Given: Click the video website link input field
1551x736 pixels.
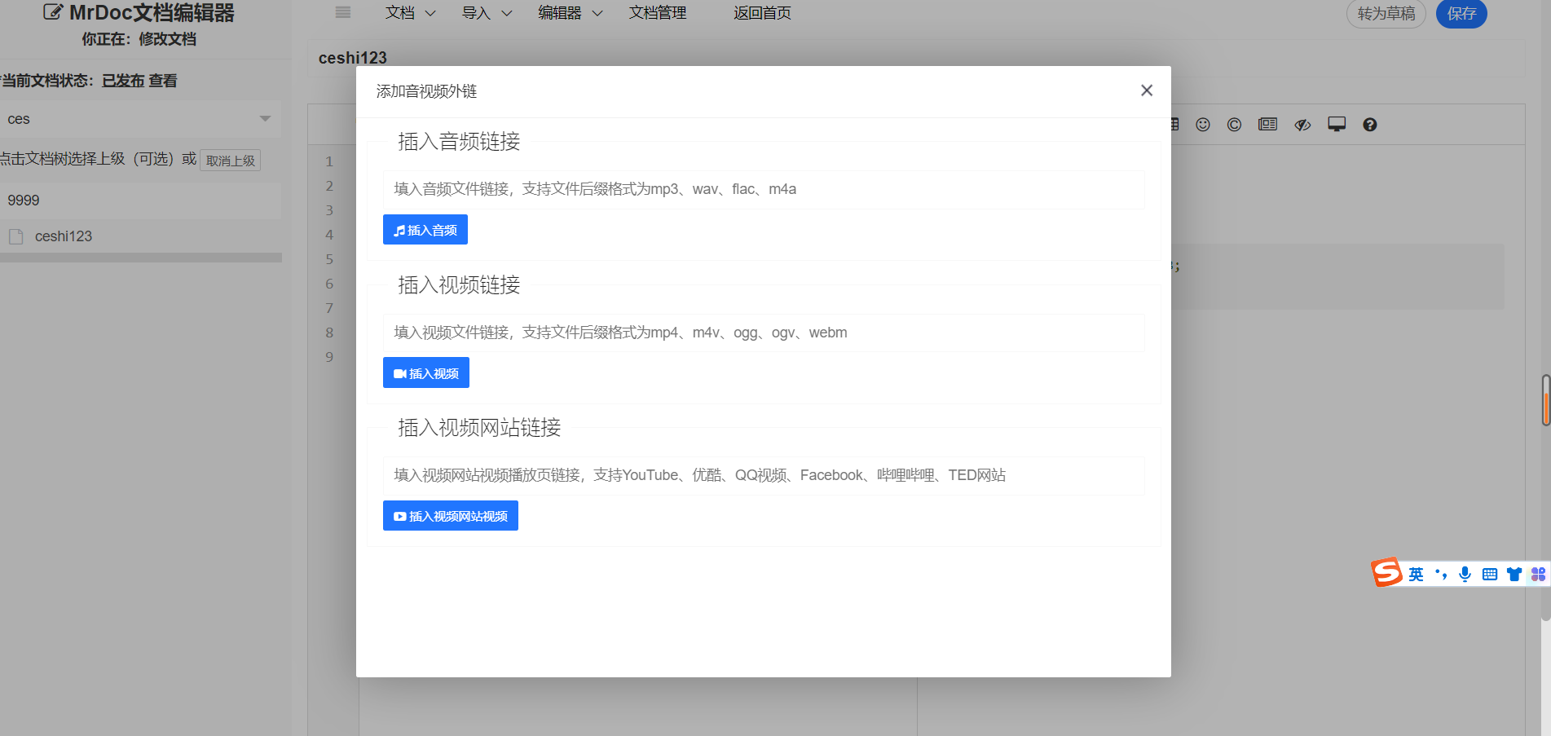Looking at the screenshot, I should [x=764, y=475].
